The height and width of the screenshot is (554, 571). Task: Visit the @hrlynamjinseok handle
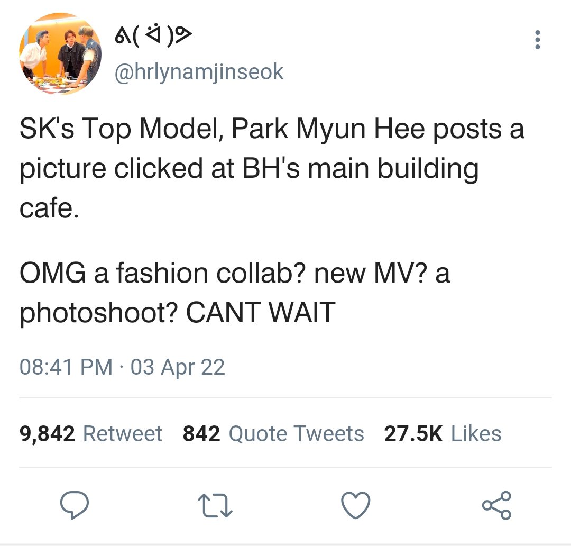click(x=199, y=72)
